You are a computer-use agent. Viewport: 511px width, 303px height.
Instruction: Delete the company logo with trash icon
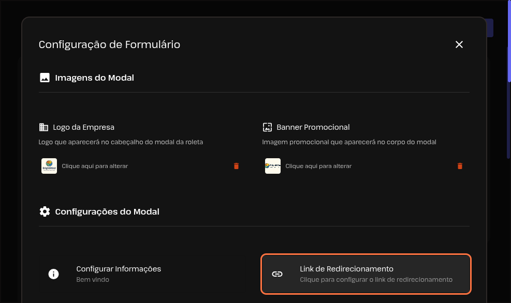(236, 166)
